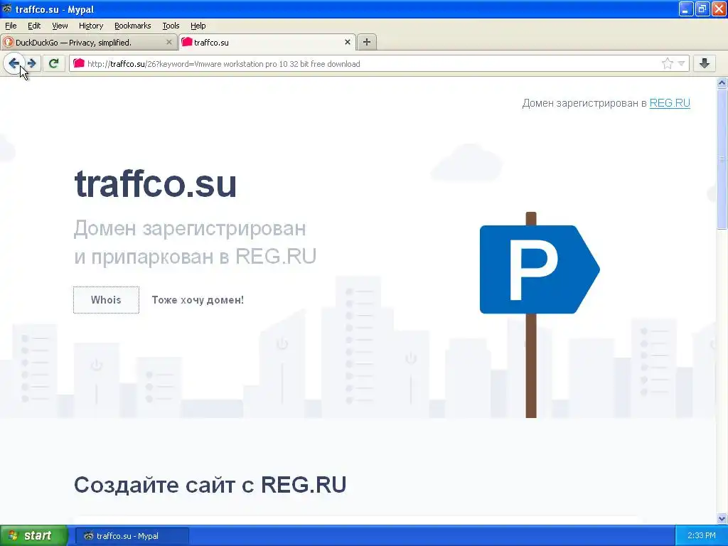Click the Whois button

tap(106, 300)
